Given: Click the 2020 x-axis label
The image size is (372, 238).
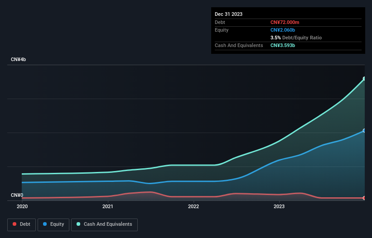Looking at the screenshot, I should (22, 206).
